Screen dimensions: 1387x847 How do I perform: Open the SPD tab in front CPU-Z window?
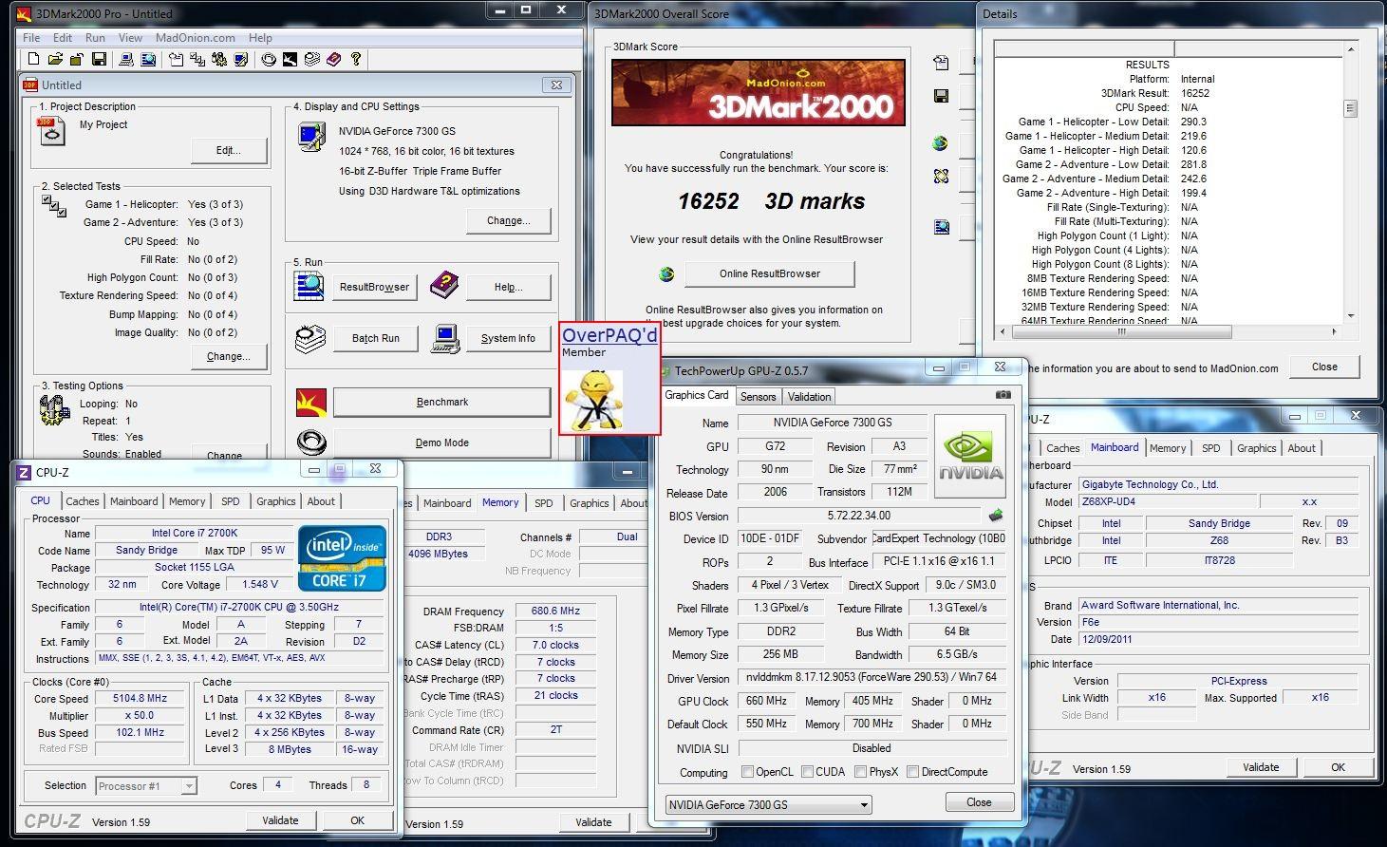[x=231, y=501]
